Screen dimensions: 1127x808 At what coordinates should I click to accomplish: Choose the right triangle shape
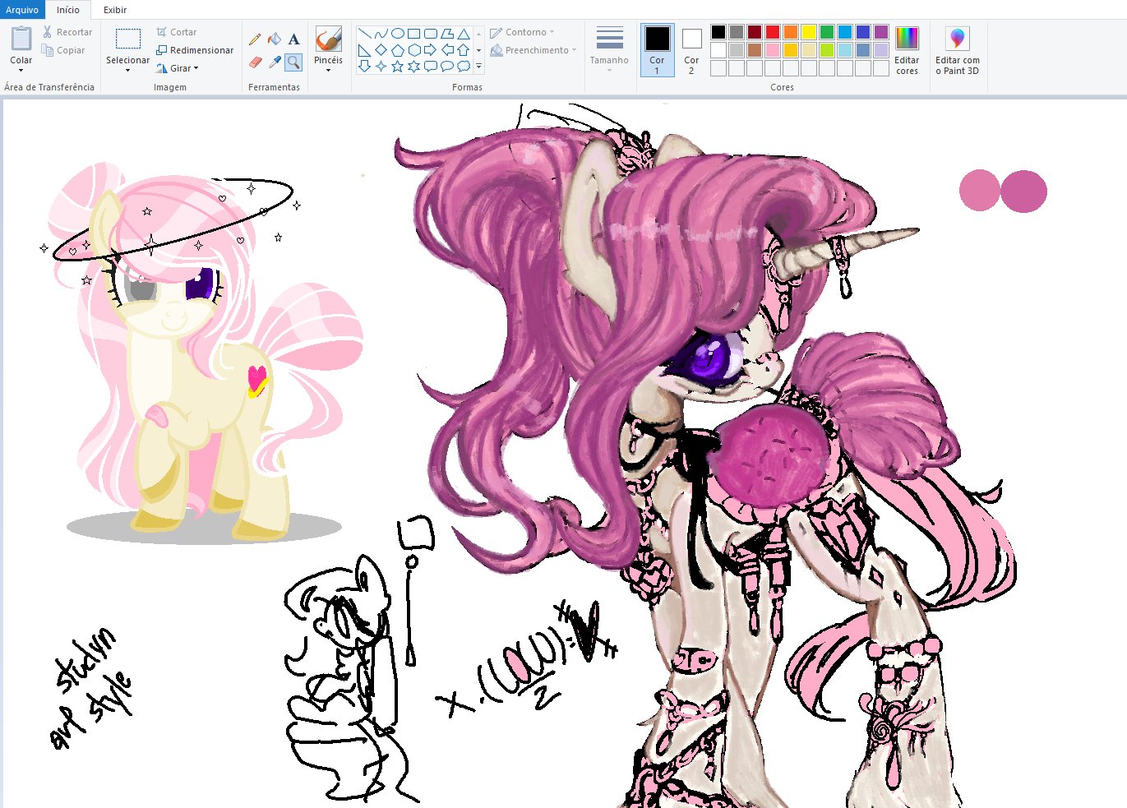[x=365, y=50]
